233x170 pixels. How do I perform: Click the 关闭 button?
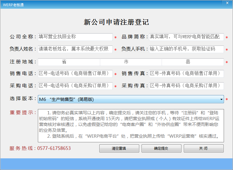click(x=204, y=148)
